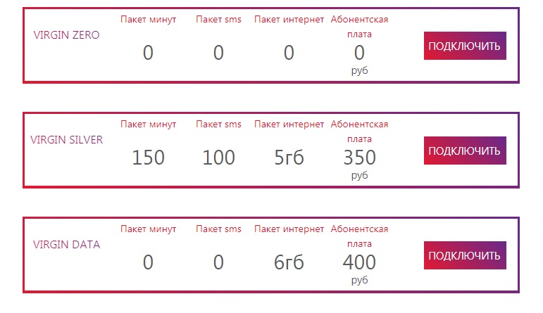Click "Пакет sms" label in VIRGIN DATA row

[x=218, y=229]
